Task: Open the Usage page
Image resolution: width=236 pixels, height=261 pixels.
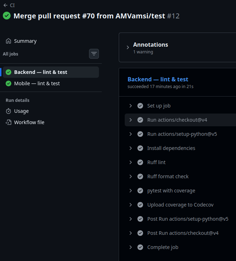Action: click(x=51, y=111)
